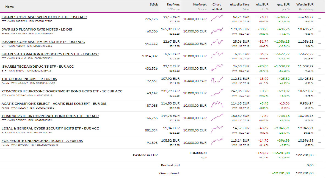This screenshot has height=179, width=326.
Task: Open sparkline chart for Acatis Champions Select
Action: 217,105
